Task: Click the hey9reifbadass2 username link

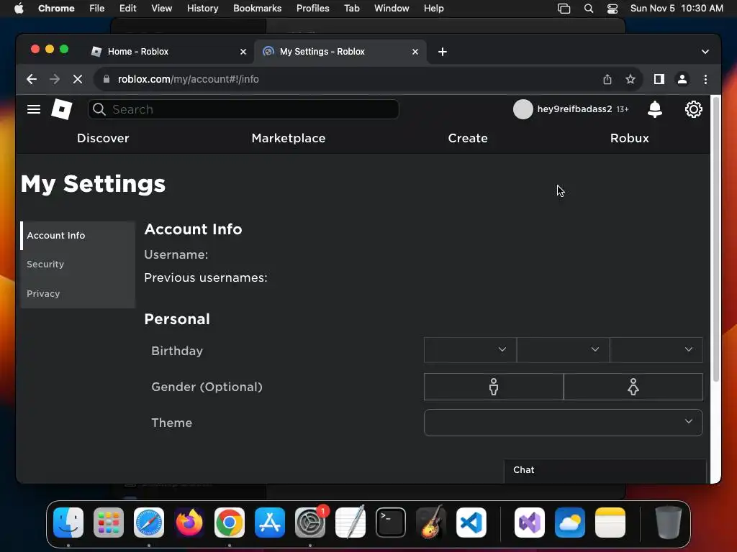Action: [574, 109]
